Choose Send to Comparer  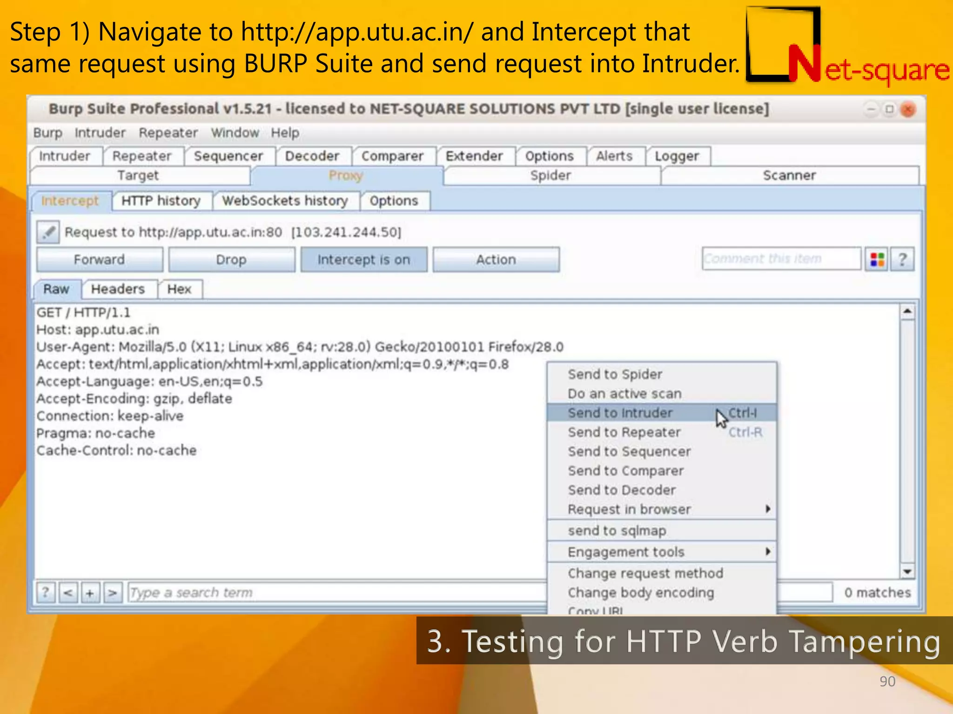tap(662, 471)
